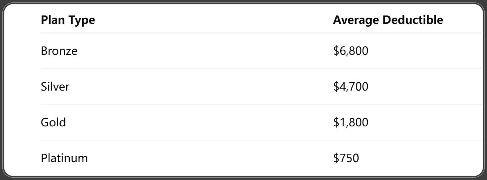Click the word Deductible in header
This screenshot has height=180, width=487.
coord(413,20)
